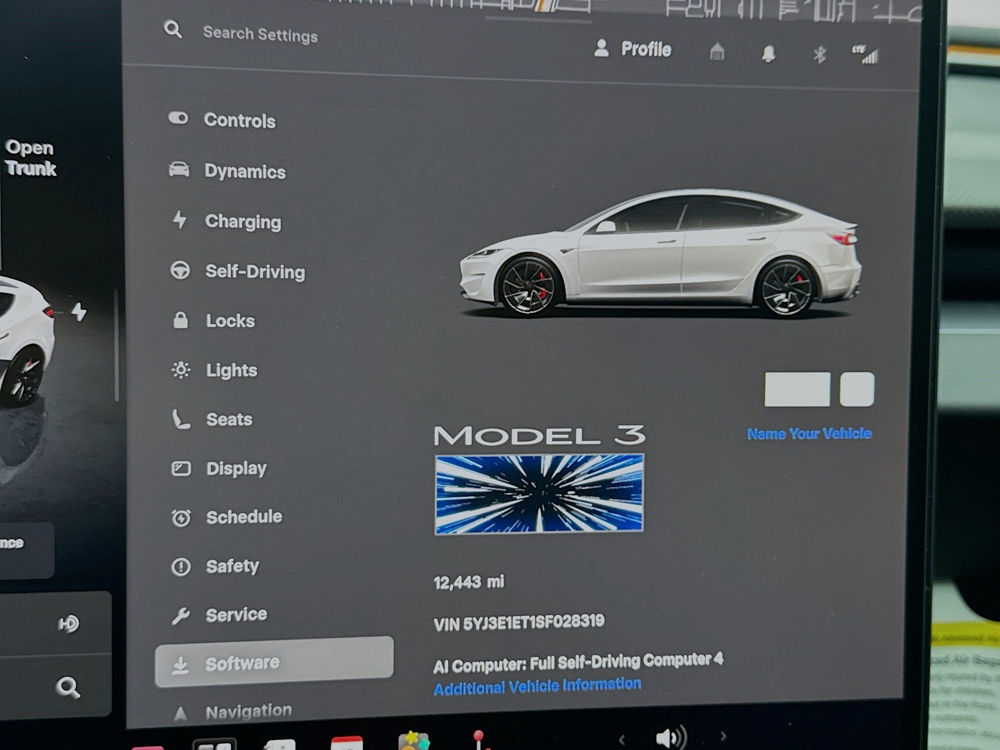The image size is (1000, 750).
Task: Tap the hyperspace starburst badge image
Action: [540, 494]
